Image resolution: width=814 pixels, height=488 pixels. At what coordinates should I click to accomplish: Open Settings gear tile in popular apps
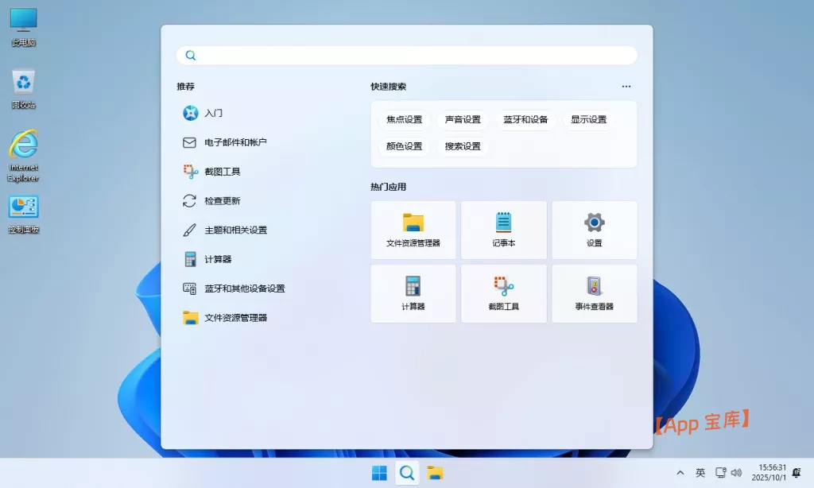(x=594, y=230)
